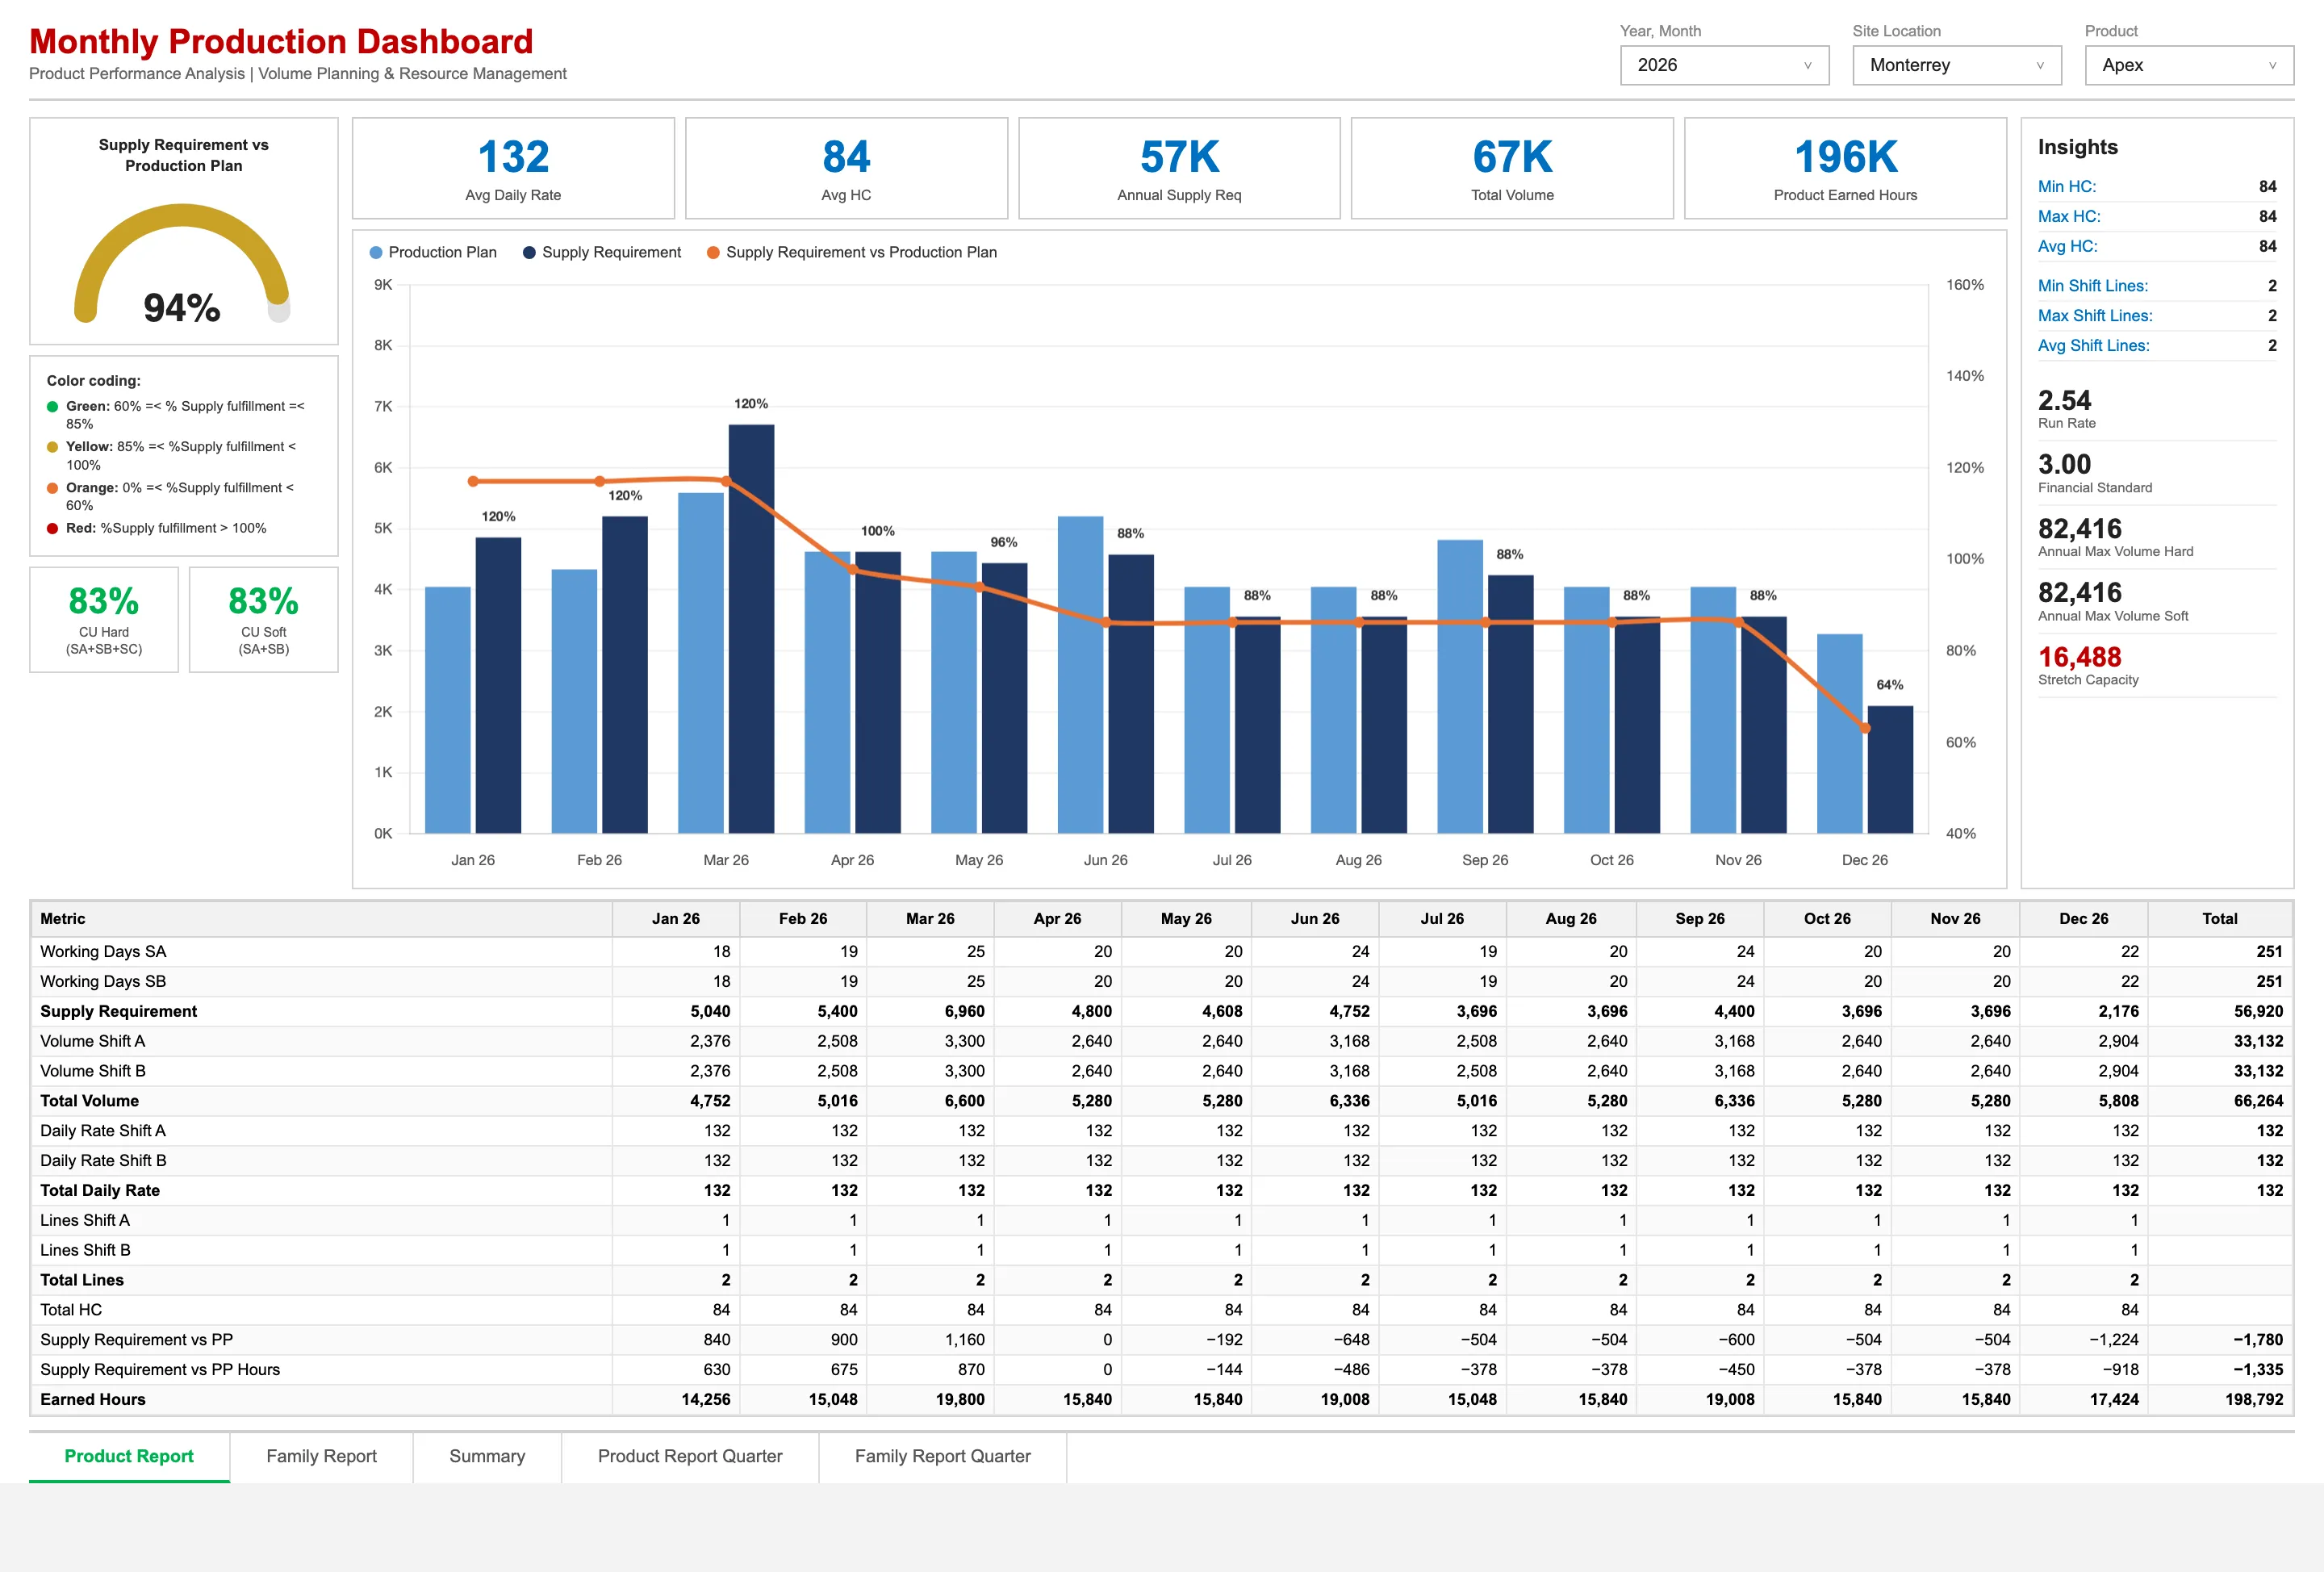Image resolution: width=2324 pixels, height=1572 pixels.
Task: Click the yellow color coding dot
Action: click(52, 447)
